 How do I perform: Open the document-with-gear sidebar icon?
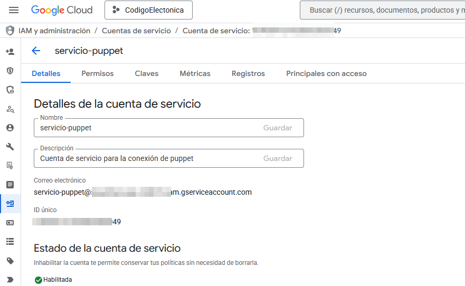coord(10,165)
